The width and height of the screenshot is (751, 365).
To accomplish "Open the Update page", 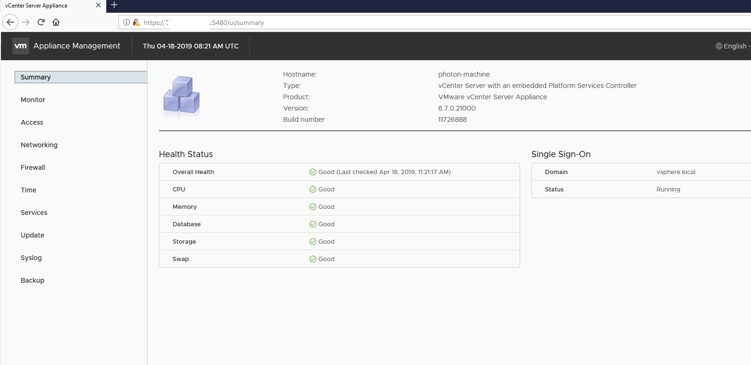I will 32,235.
